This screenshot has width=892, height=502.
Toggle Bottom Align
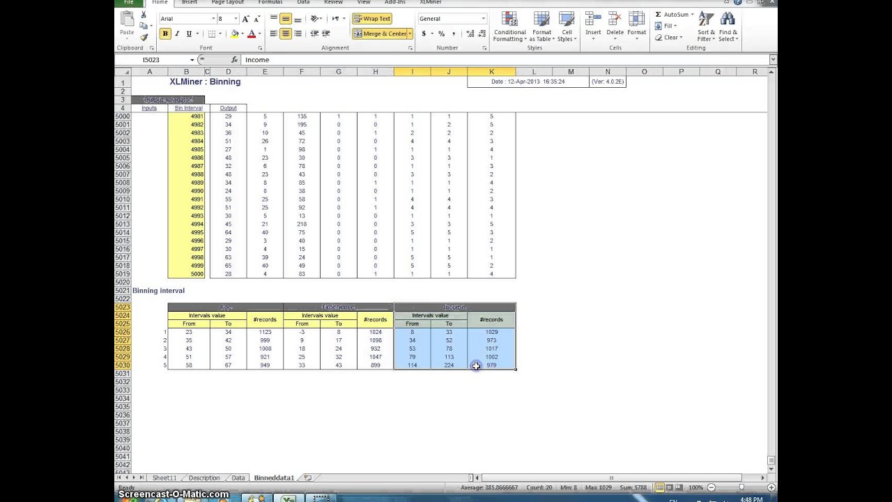tap(298, 19)
